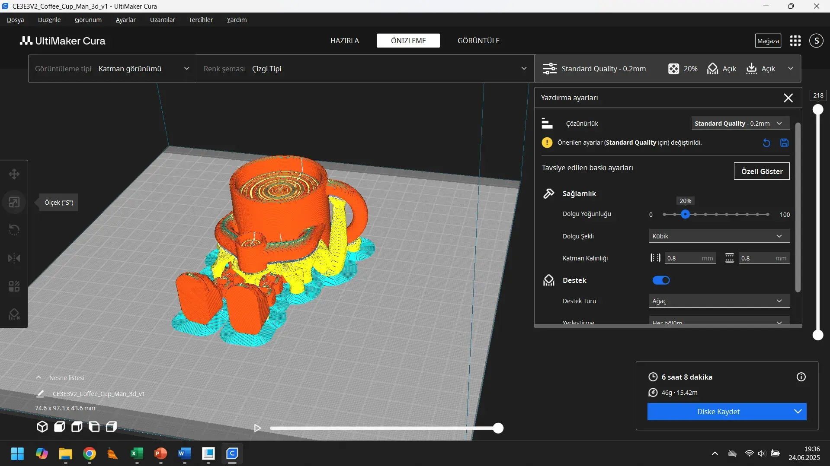Switch to front view using cube icon

(x=59, y=427)
